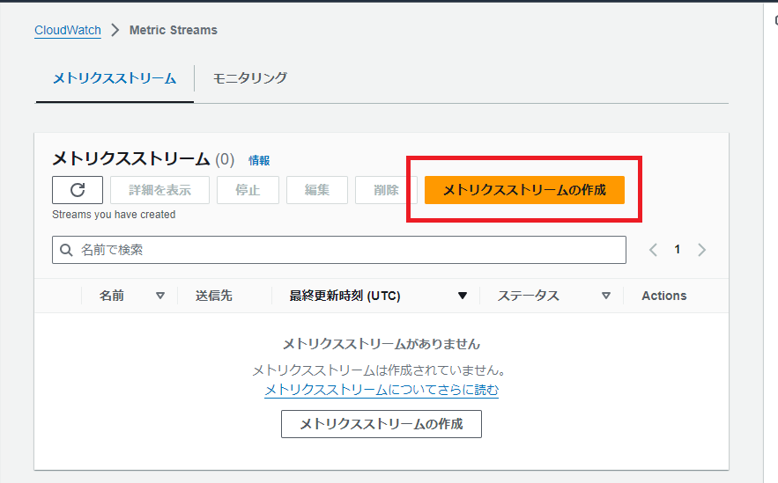Viewport: 778px width, 483px height.
Task: Click the 名前 column header text
Action: [112, 296]
